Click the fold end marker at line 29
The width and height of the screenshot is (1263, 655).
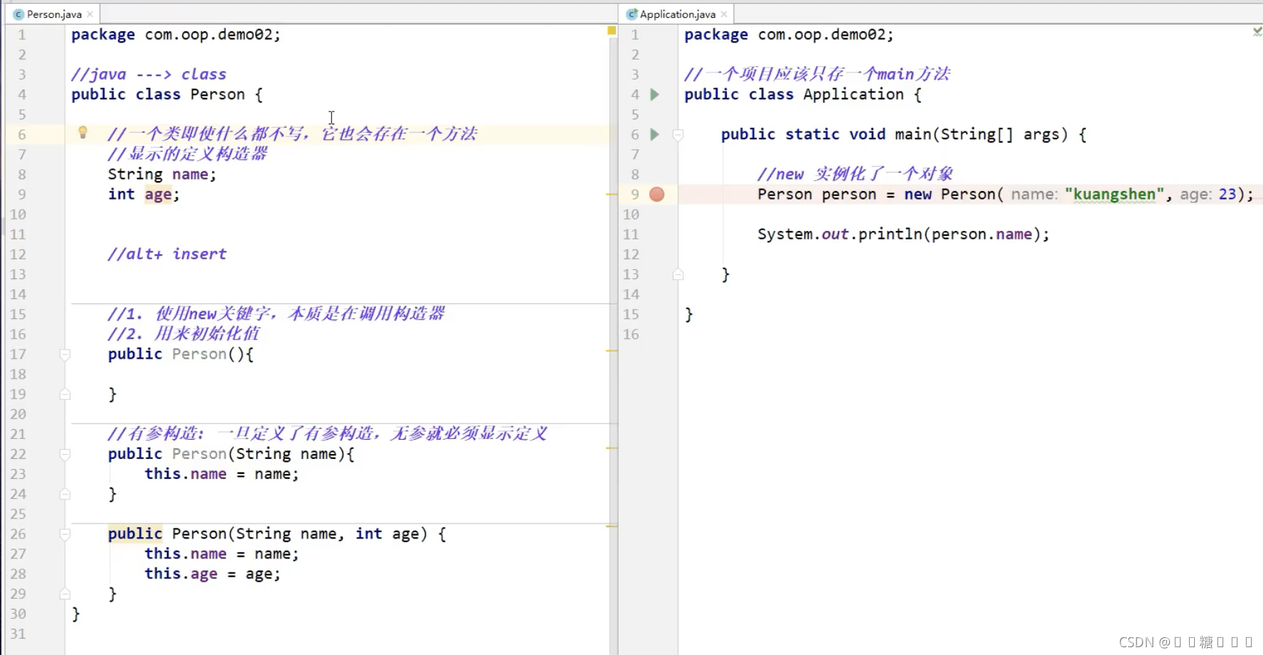(x=65, y=594)
